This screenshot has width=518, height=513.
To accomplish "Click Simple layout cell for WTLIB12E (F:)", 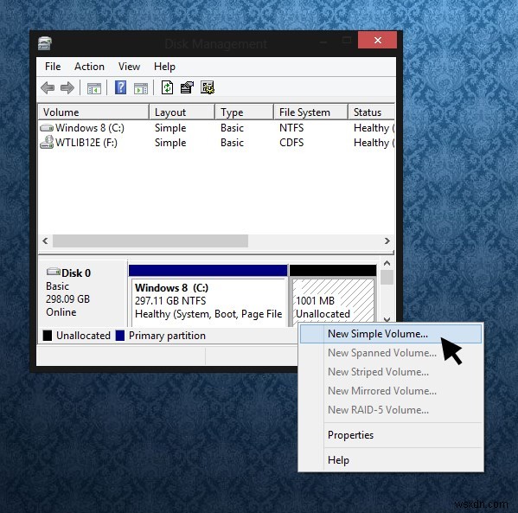I will (170, 143).
